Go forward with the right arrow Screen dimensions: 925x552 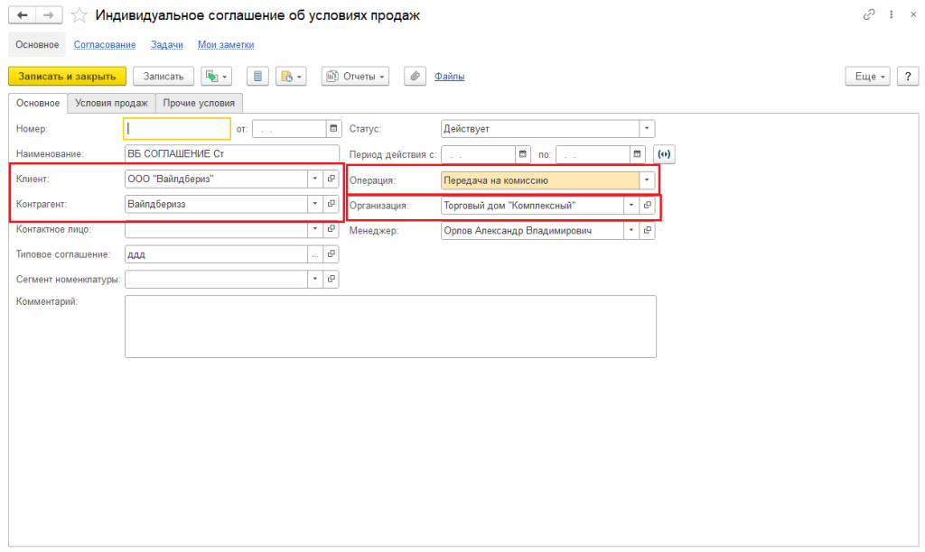pyautogui.click(x=49, y=15)
